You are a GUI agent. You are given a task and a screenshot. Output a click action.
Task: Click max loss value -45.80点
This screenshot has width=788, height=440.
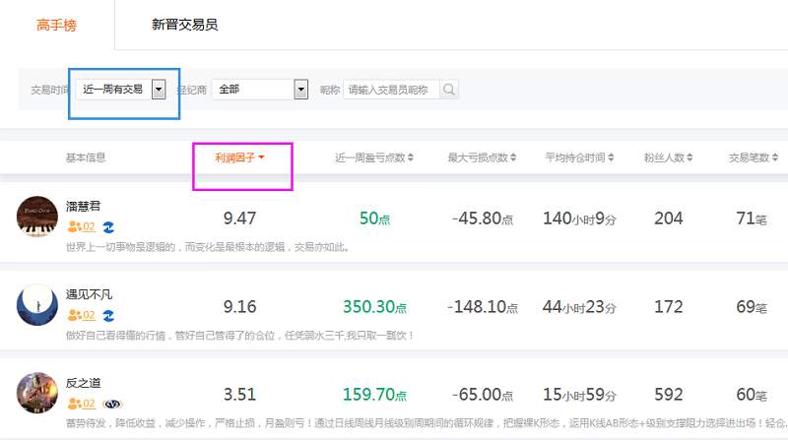pos(483,218)
